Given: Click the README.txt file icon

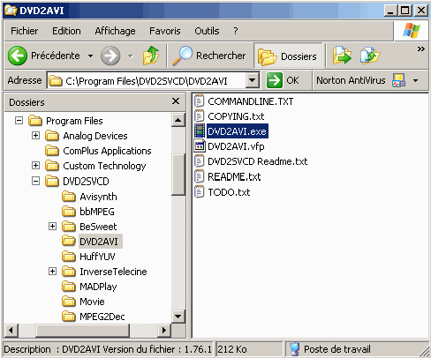Looking at the screenshot, I should pyautogui.click(x=200, y=176).
